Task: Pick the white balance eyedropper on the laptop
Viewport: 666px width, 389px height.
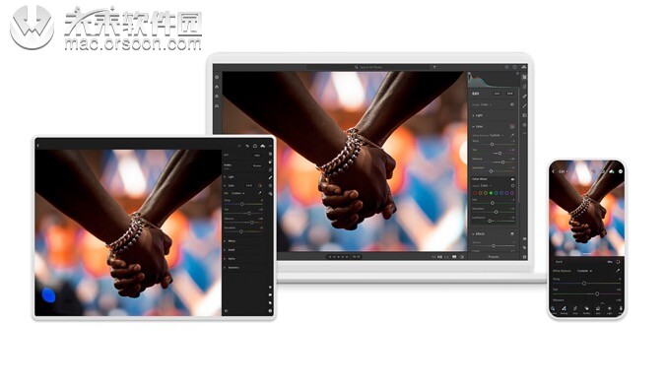Action: click(x=512, y=135)
